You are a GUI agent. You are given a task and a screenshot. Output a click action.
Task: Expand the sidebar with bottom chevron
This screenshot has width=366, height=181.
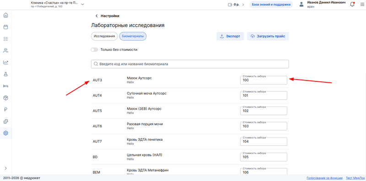tap(6, 168)
